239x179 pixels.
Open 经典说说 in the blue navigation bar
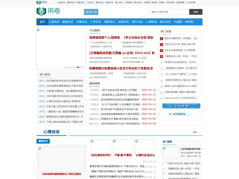point(123,22)
